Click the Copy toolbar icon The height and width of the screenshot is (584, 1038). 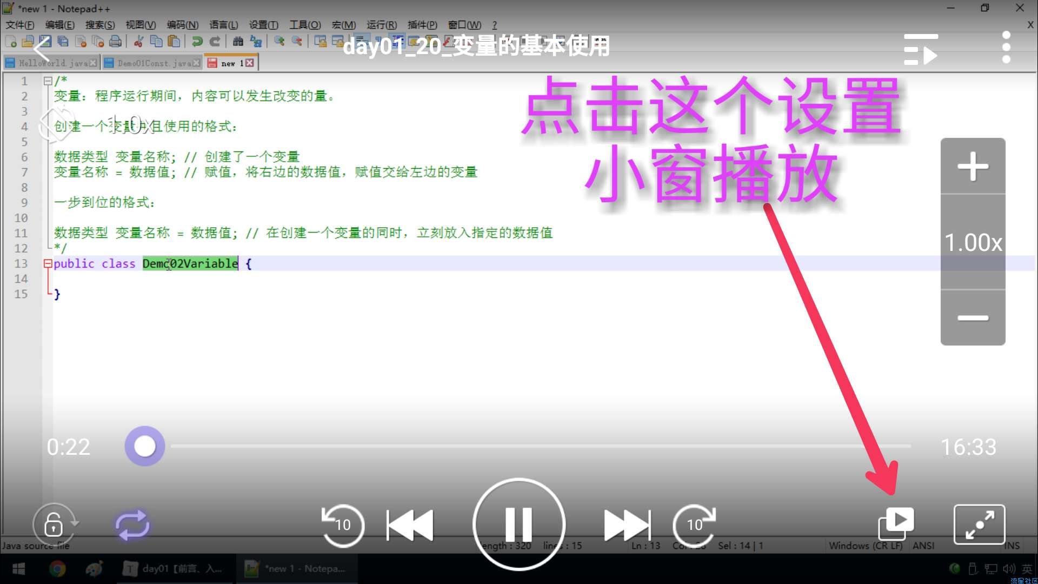coord(156,41)
